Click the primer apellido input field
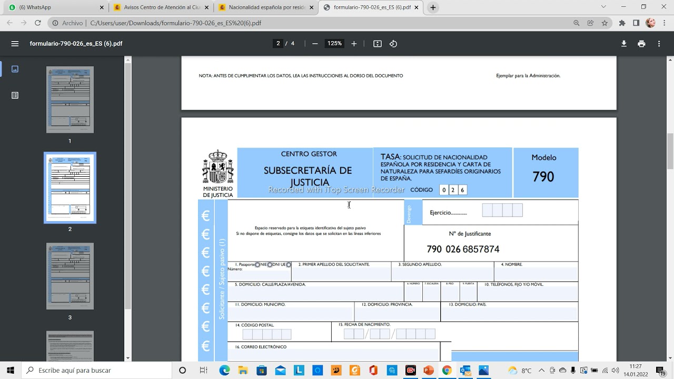The image size is (674, 379). [x=341, y=274]
